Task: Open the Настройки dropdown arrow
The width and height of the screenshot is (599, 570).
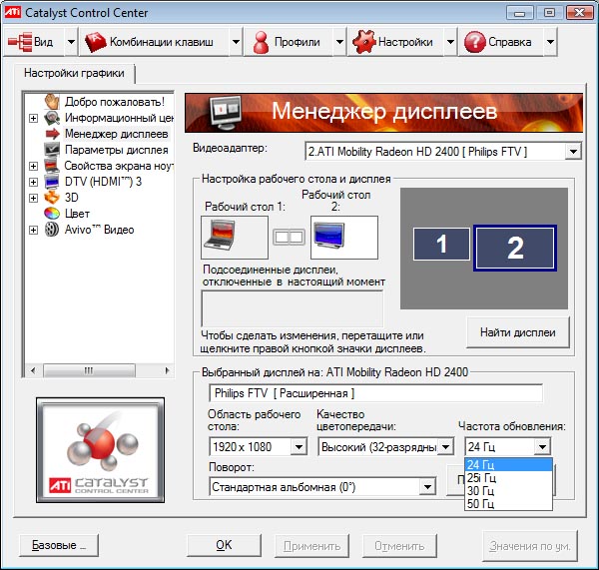Action: click(x=451, y=42)
